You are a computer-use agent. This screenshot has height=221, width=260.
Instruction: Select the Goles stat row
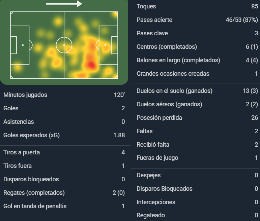click(64, 108)
